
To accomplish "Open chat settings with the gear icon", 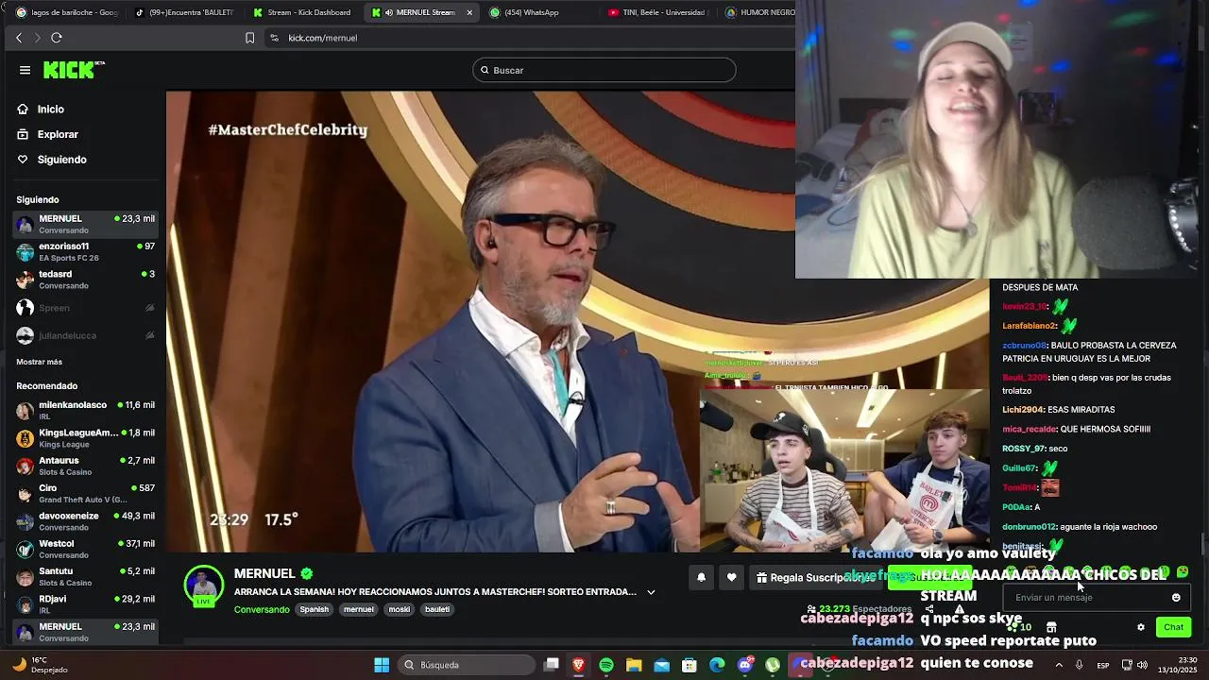I will click(x=1141, y=627).
